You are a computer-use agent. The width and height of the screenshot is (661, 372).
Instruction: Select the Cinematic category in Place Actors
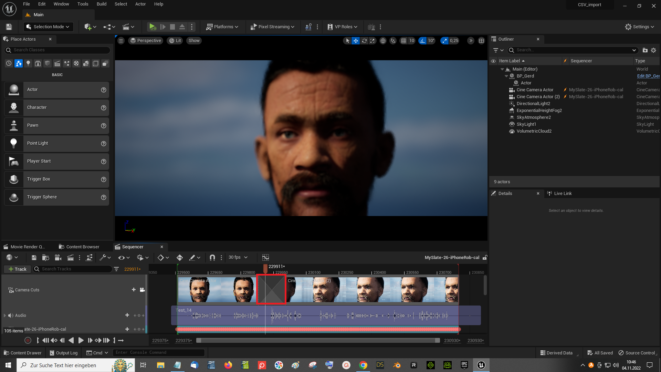pos(57,63)
